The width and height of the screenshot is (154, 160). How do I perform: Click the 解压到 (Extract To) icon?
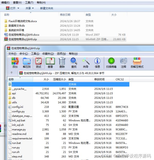(27, 63)
